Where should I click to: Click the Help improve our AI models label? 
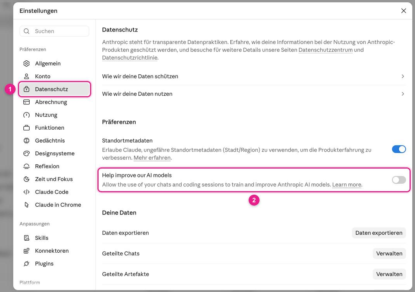(137, 175)
